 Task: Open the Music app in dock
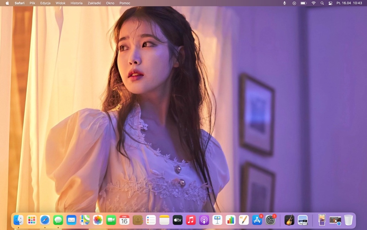coord(191,220)
